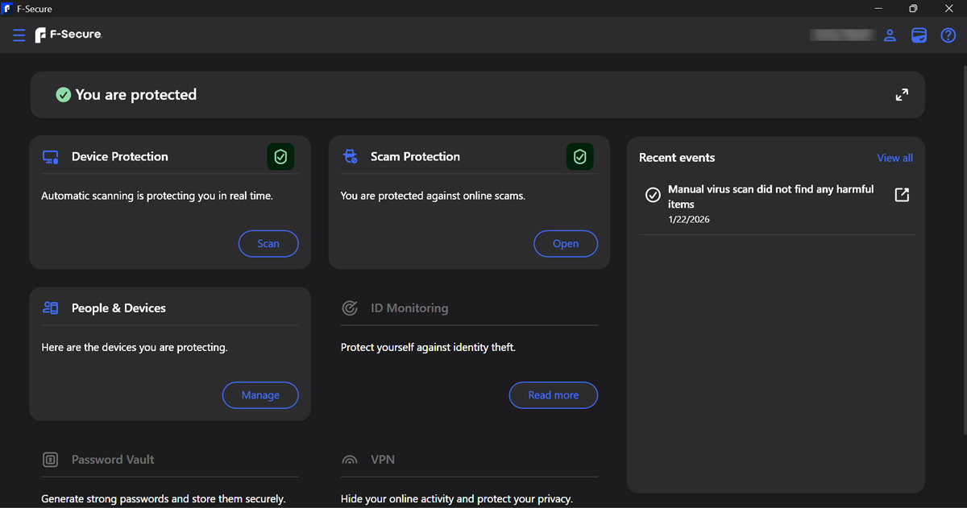Click the blurred account name in header

pyautogui.click(x=842, y=35)
